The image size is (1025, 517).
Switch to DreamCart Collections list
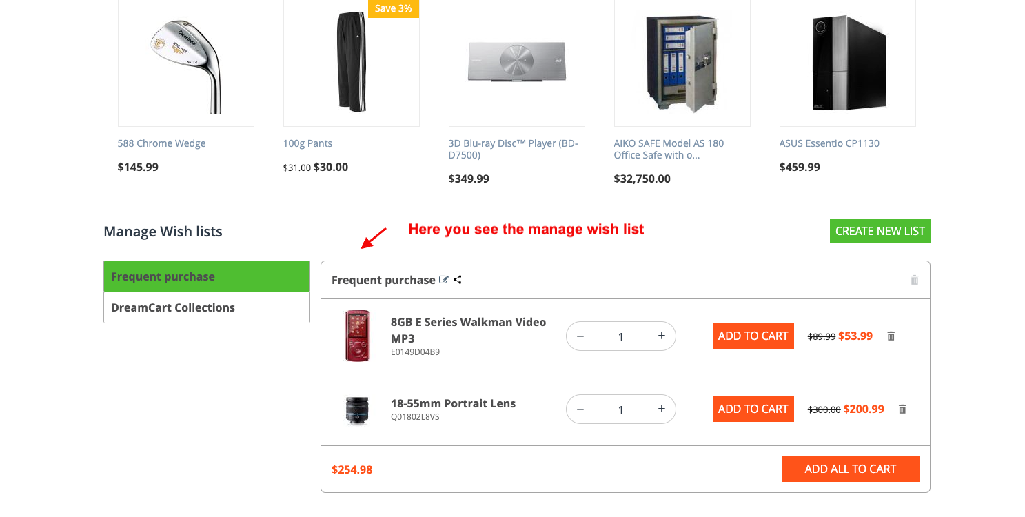coord(207,307)
